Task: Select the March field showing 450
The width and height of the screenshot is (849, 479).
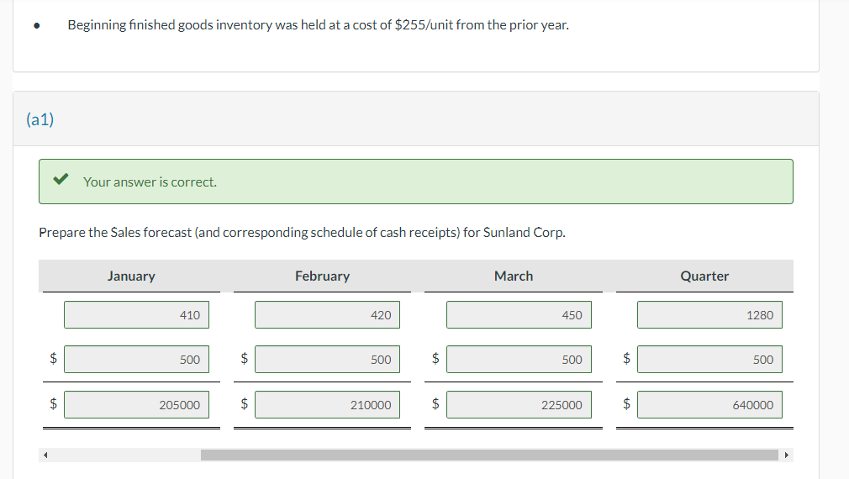Action: (518, 315)
